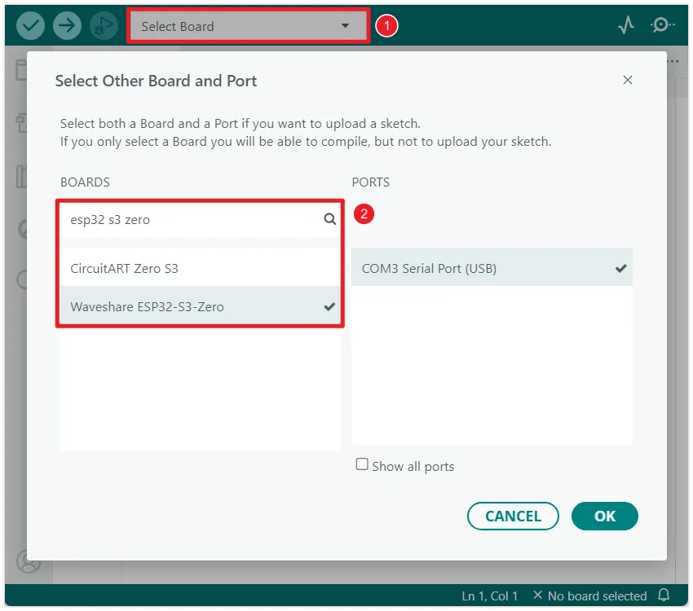Start the Debug tool icon
This screenshot has height=611, width=693.
click(104, 26)
